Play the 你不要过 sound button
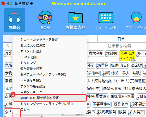Viewport: 146px width, 117px height. point(138,104)
